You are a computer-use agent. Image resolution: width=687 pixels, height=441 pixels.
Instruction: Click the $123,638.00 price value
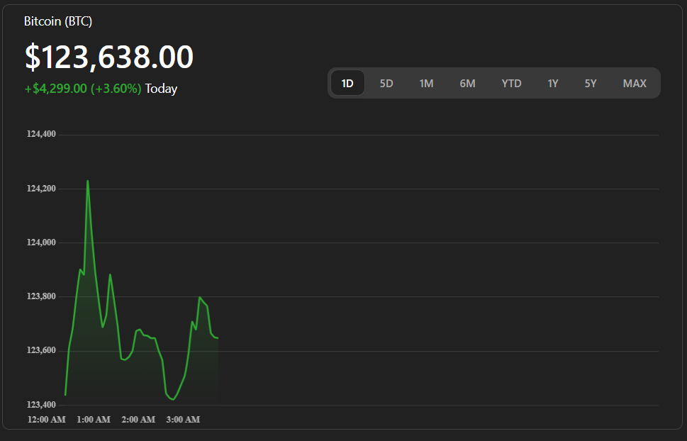click(108, 57)
